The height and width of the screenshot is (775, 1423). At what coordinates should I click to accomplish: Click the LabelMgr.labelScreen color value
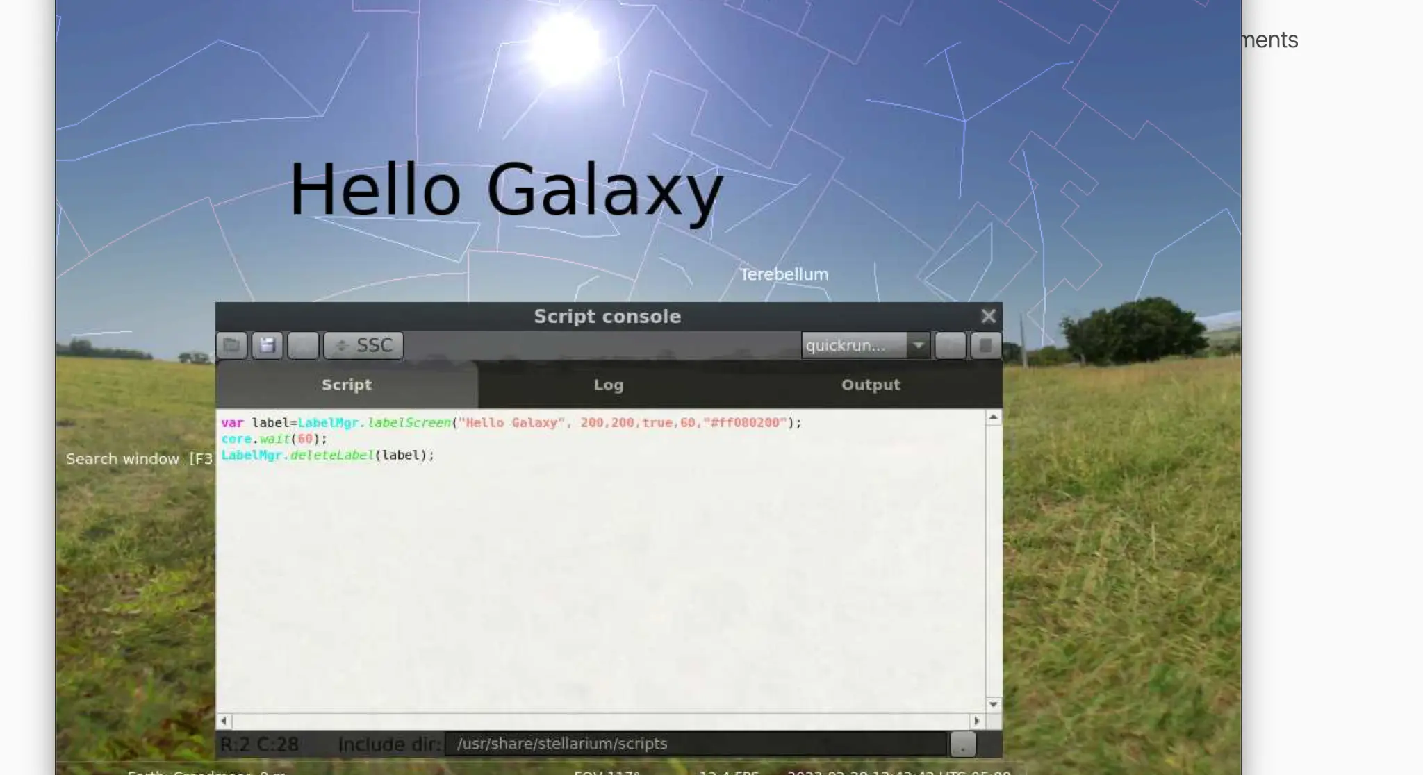(x=744, y=422)
